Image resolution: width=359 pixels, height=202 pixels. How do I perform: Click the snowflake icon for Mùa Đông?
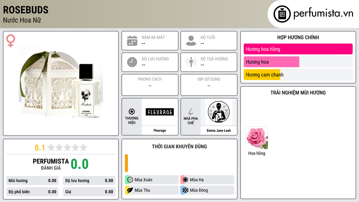[x=185, y=190]
